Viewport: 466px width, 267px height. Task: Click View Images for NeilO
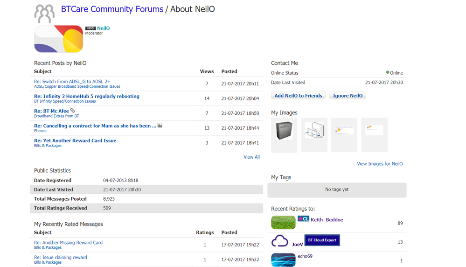(380, 164)
